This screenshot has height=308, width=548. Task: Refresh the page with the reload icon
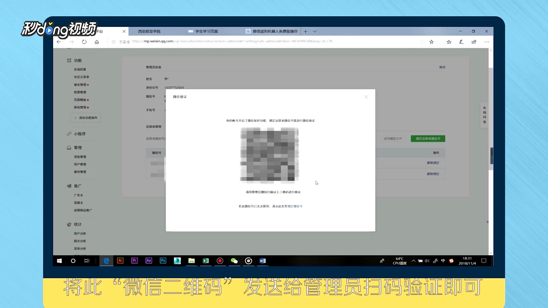coord(84,42)
